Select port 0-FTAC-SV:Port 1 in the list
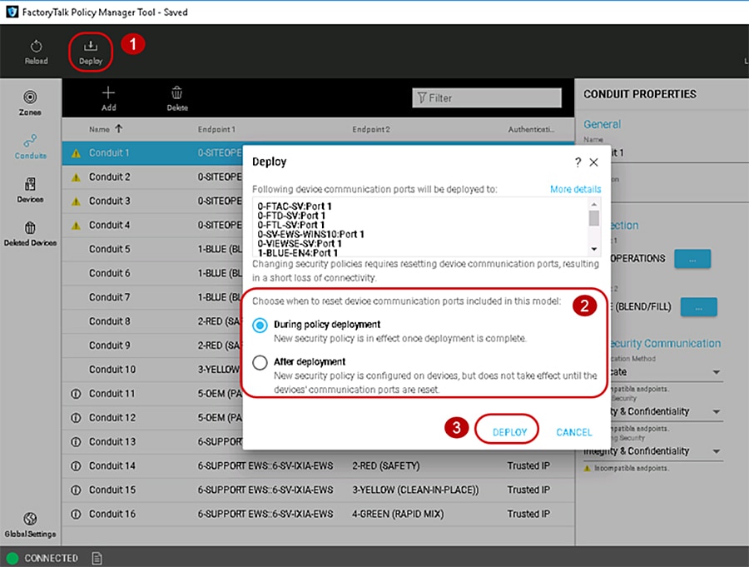 (x=295, y=206)
